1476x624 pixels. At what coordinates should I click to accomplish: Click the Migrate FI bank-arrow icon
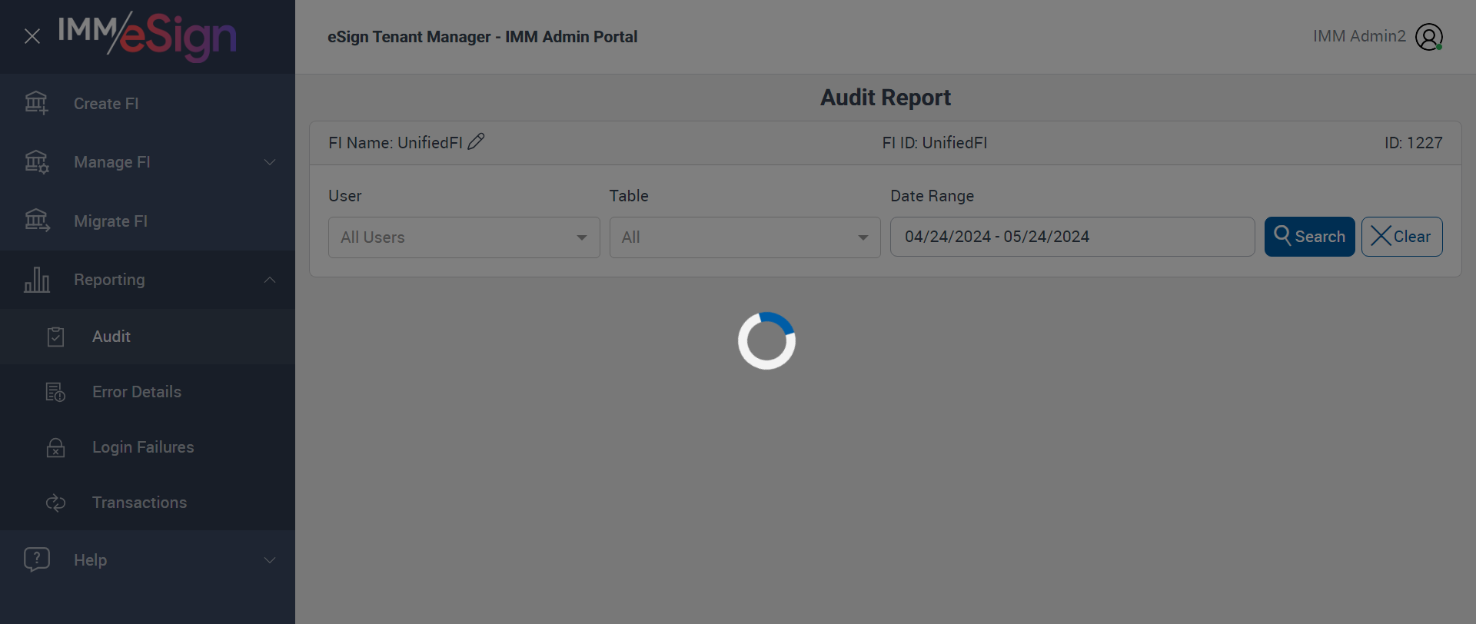pos(36,221)
